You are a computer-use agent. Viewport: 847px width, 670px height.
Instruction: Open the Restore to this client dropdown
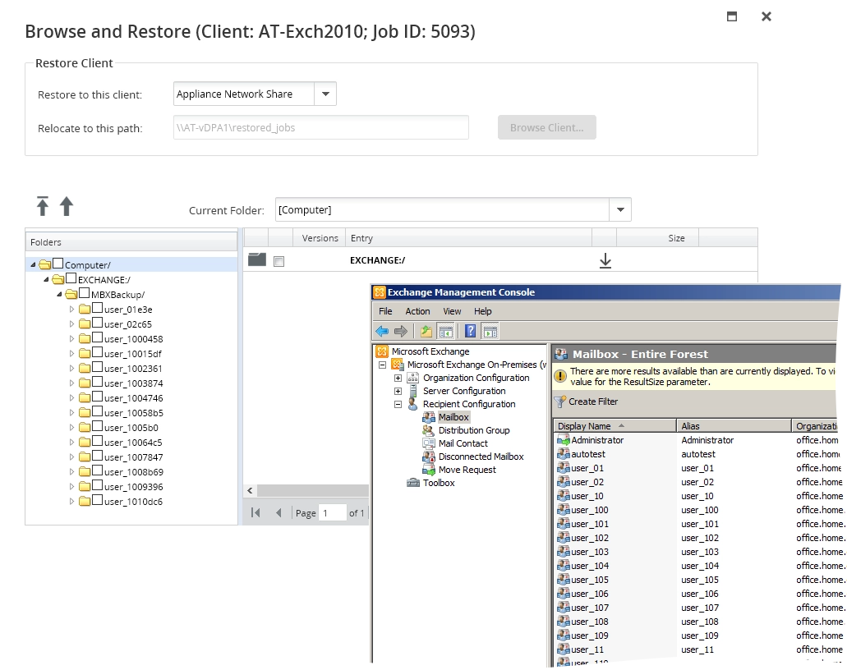click(x=325, y=94)
